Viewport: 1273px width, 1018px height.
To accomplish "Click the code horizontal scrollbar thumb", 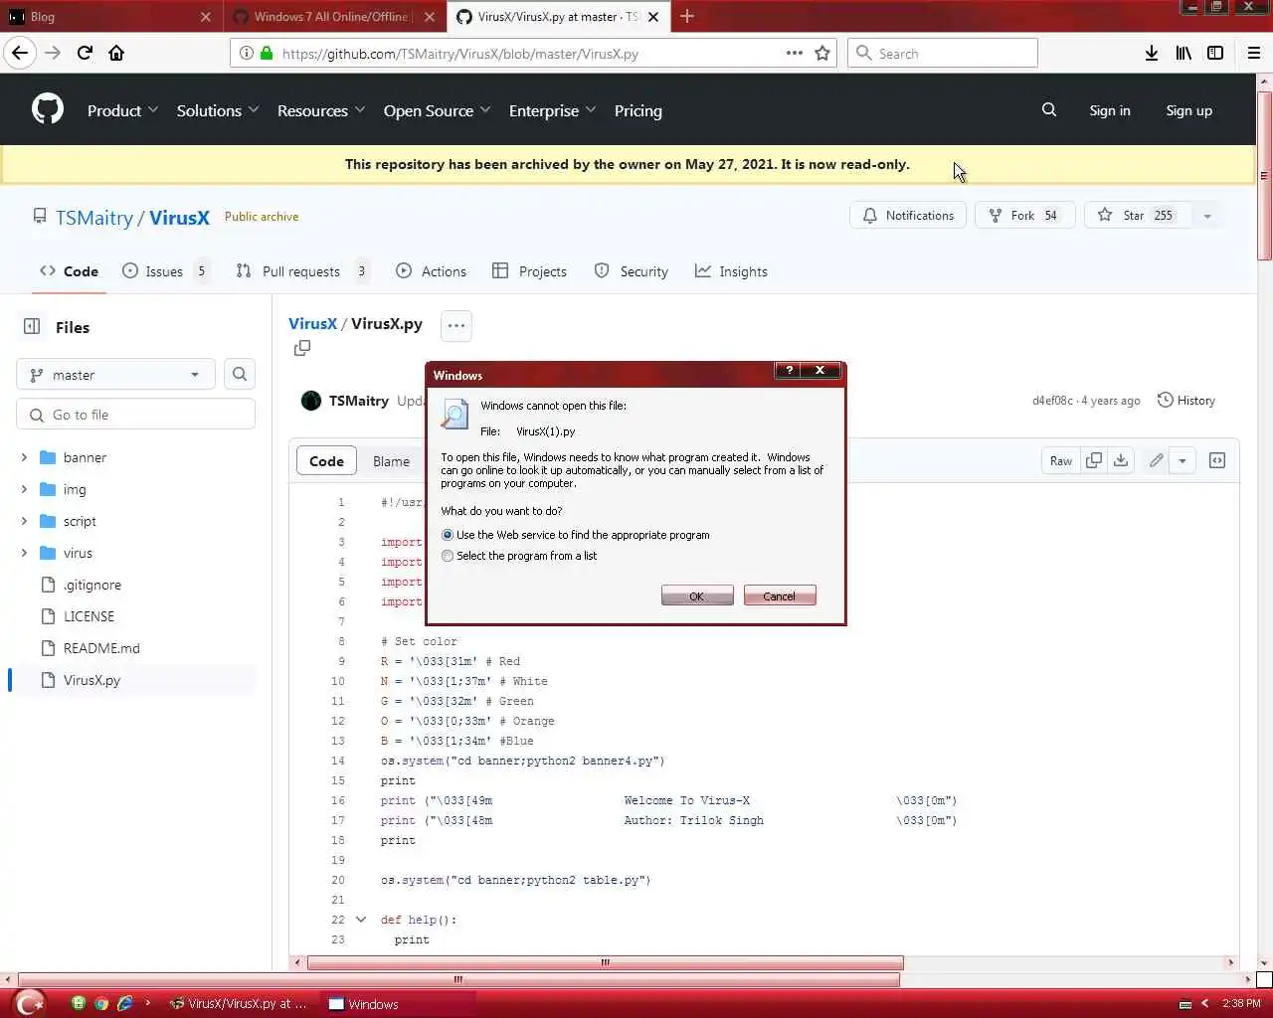I will coord(605,962).
